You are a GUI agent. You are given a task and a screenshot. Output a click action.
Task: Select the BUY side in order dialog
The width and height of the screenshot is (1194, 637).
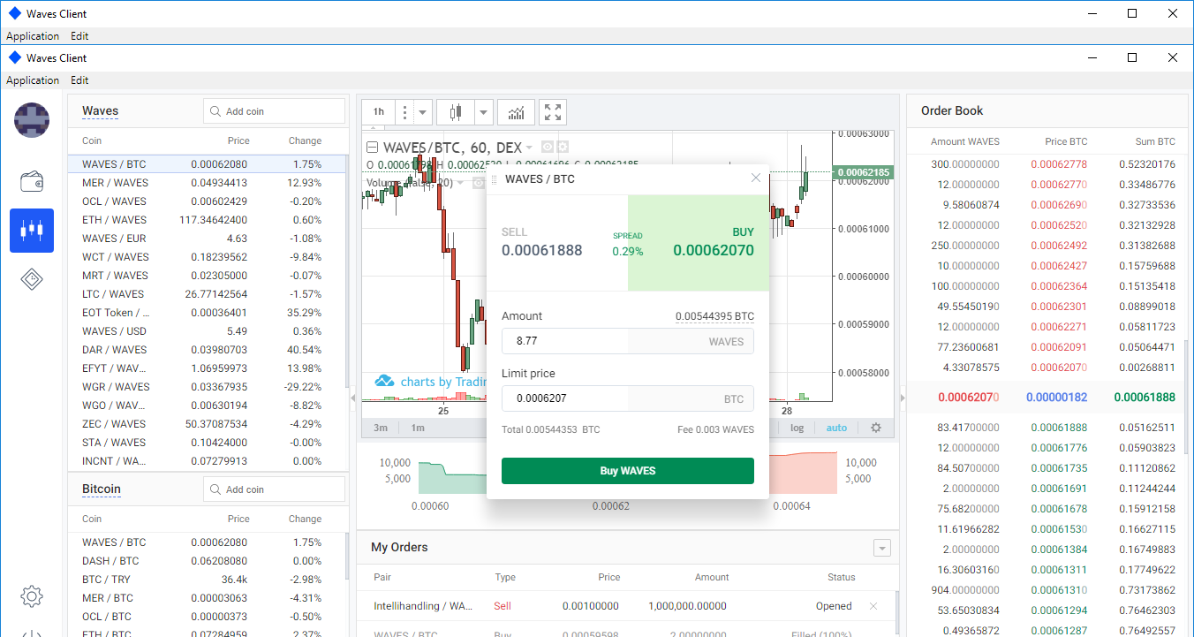[699, 243]
